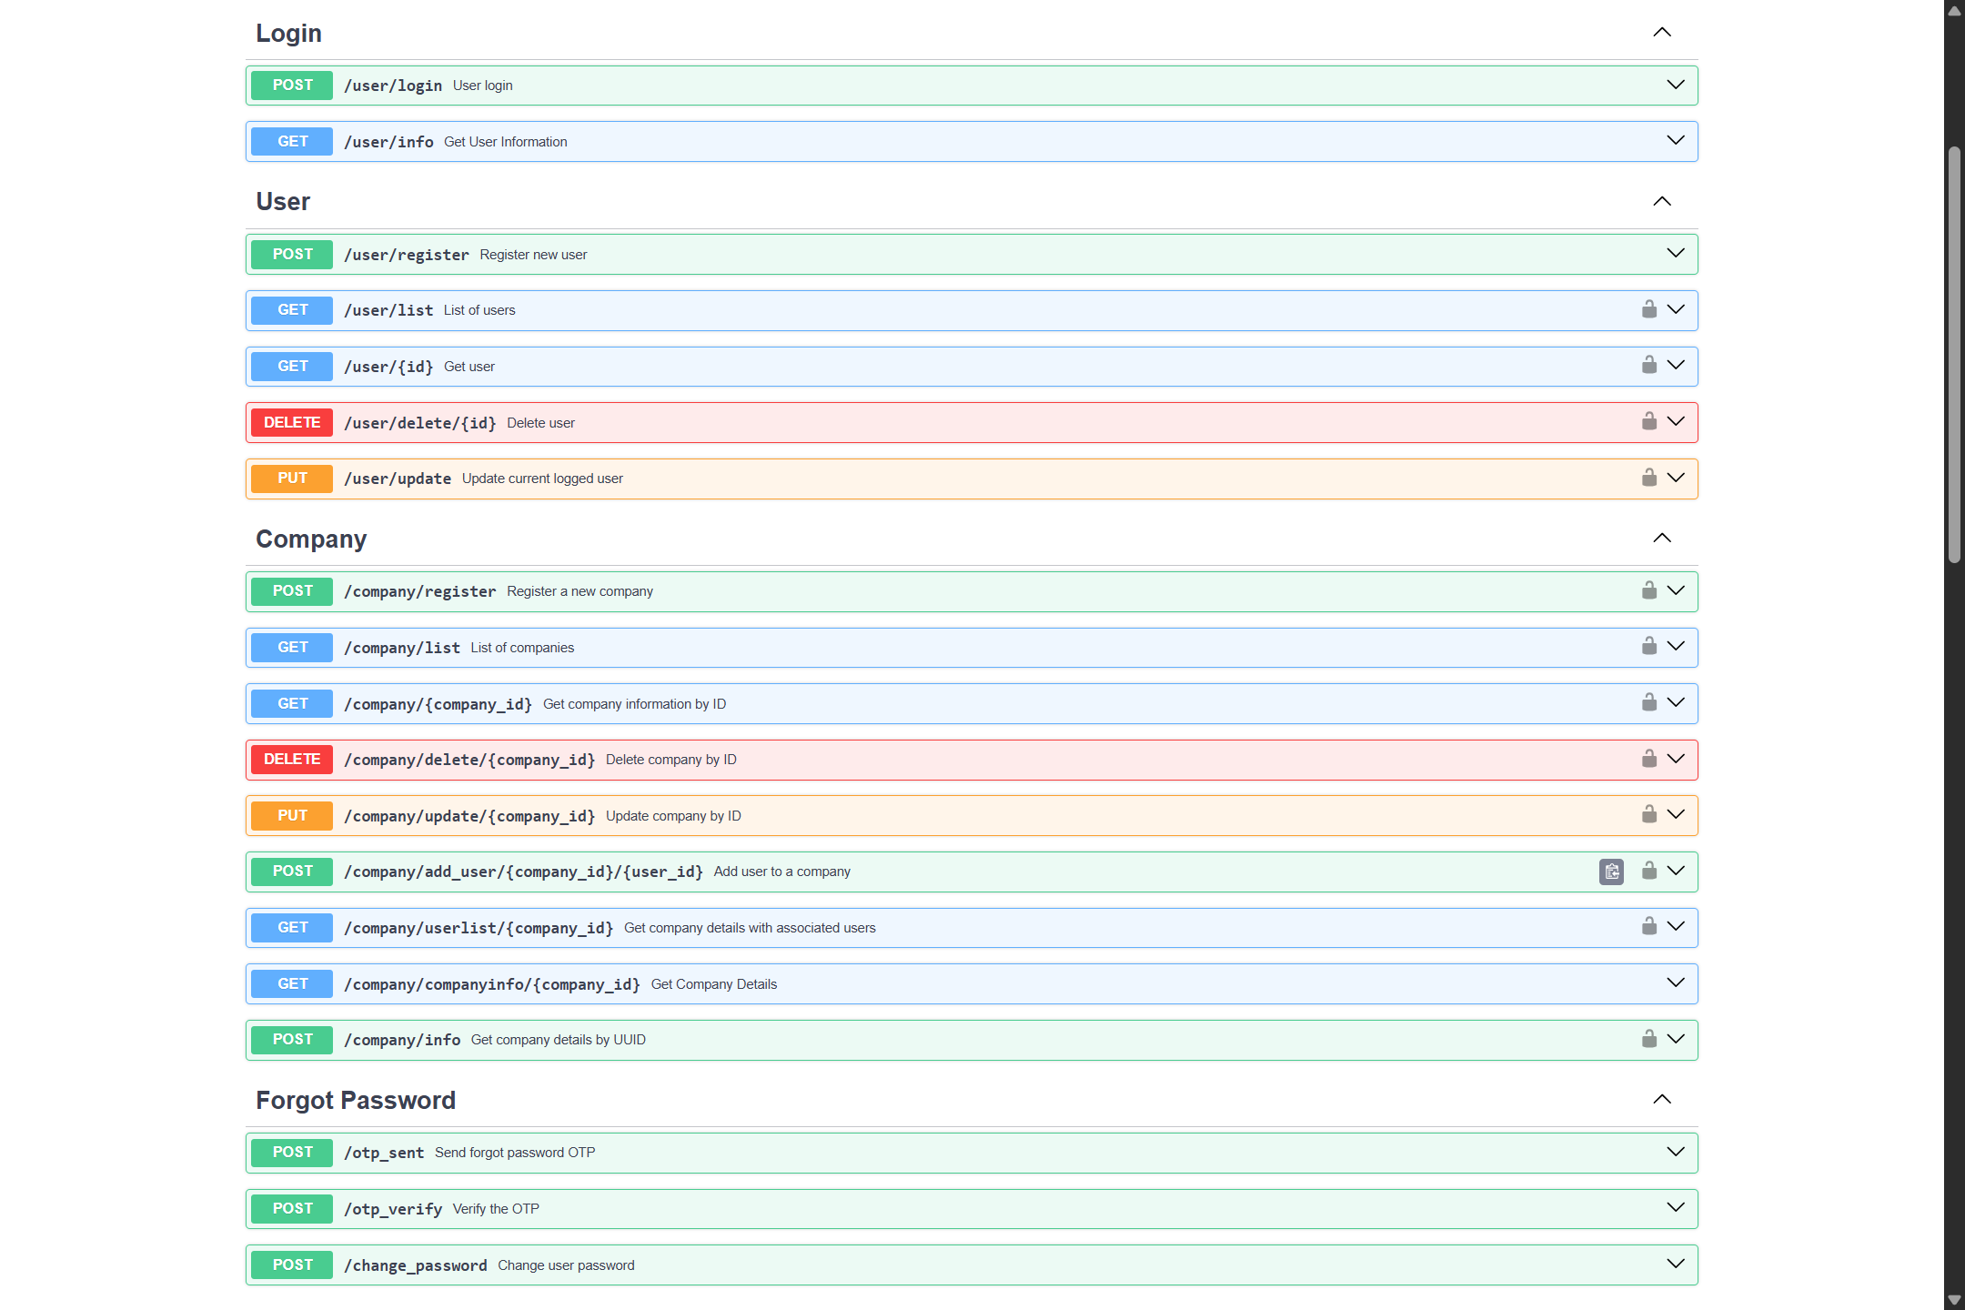Open the /company/companyinfo/{company_id} endpoint link
The height and width of the screenshot is (1310, 1965).
491,984
